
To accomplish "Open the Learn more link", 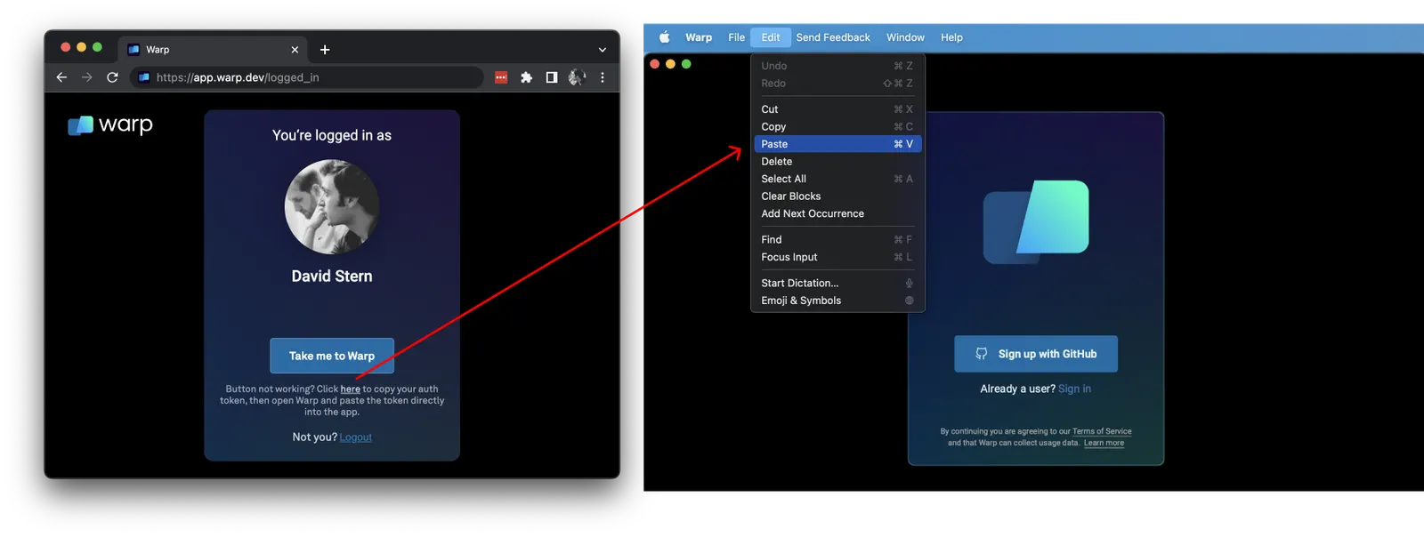I will [1104, 444].
